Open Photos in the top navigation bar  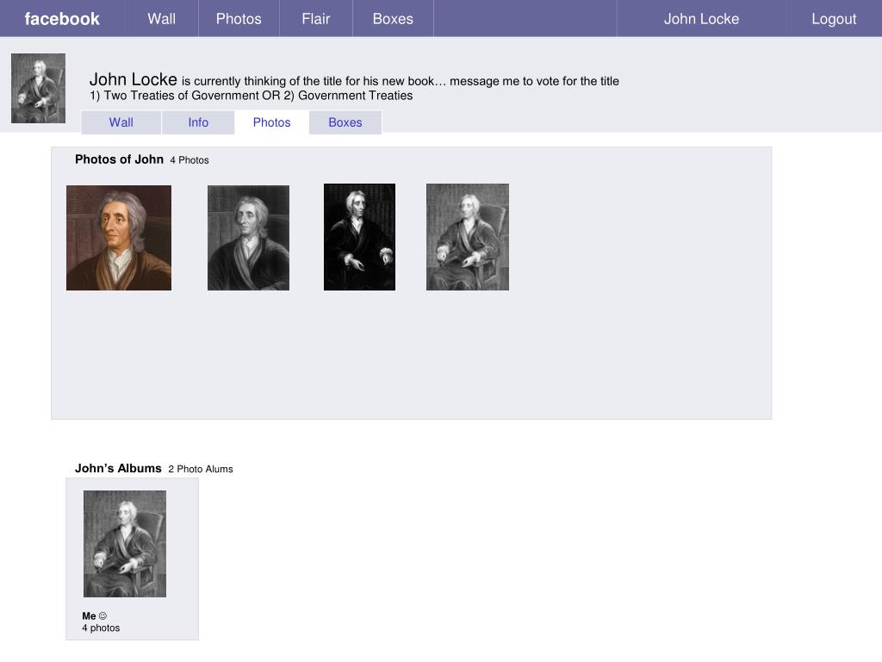pyautogui.click(x=239, y=19)
